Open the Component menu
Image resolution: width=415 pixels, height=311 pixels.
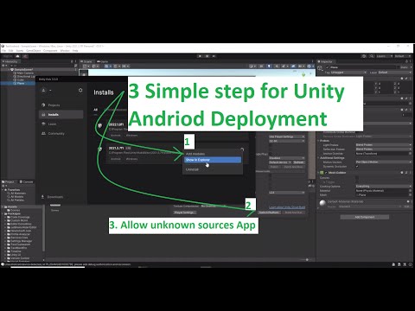pos(50,51)
